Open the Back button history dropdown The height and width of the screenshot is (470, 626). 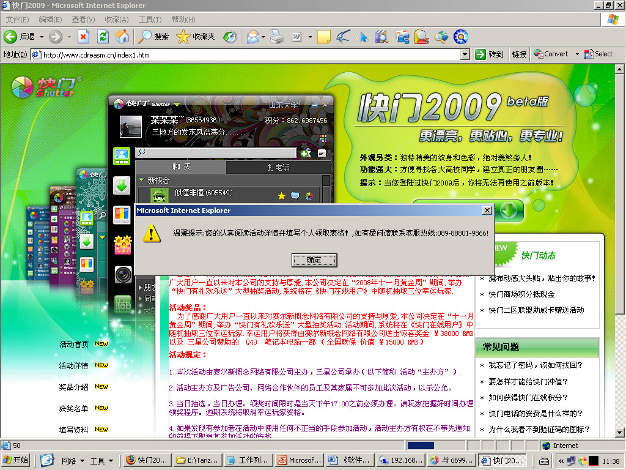42,37
